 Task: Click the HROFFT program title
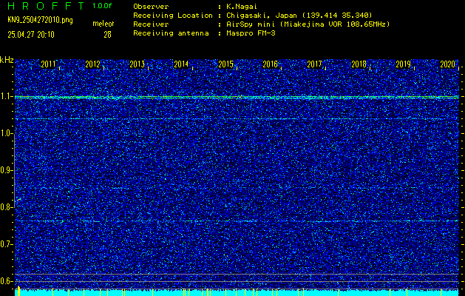[x=46, y=6]
